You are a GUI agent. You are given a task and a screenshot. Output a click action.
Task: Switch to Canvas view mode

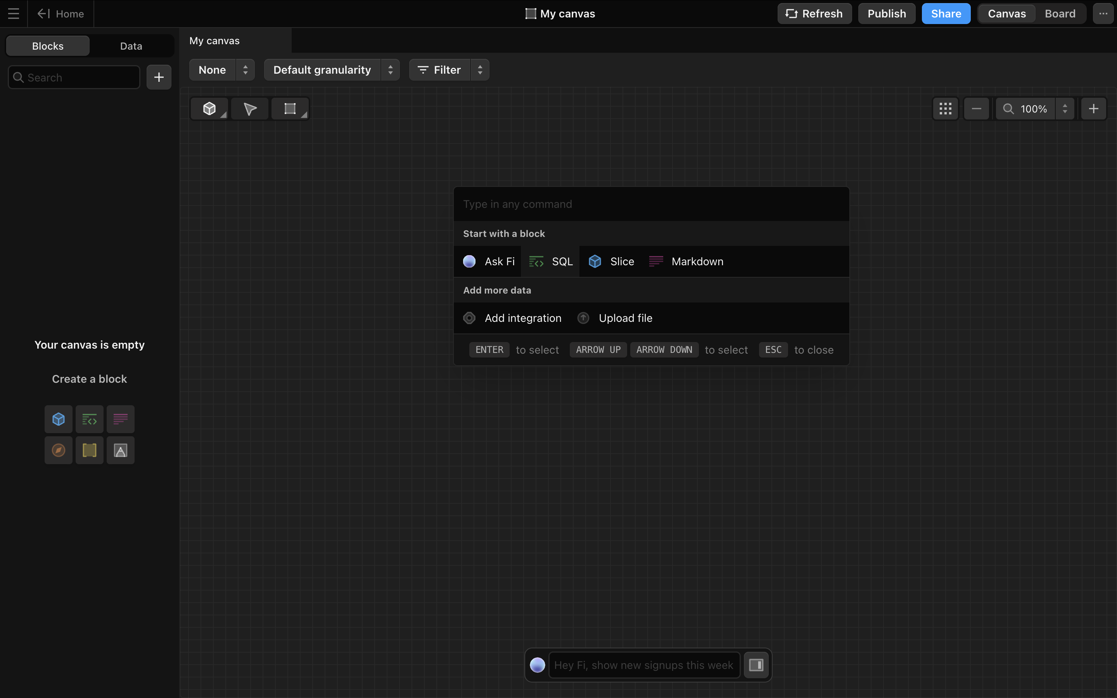(x=1006, y=14)
